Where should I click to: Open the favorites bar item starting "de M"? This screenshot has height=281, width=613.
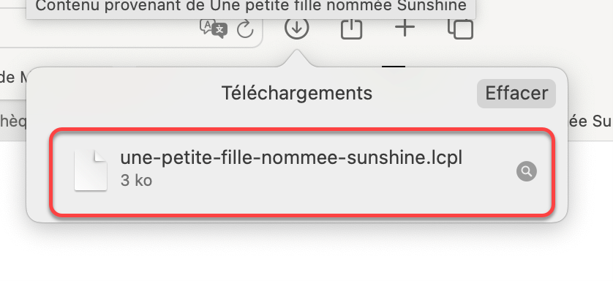click(13, 78)
